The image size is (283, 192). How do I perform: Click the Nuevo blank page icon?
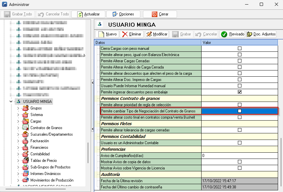101,34
